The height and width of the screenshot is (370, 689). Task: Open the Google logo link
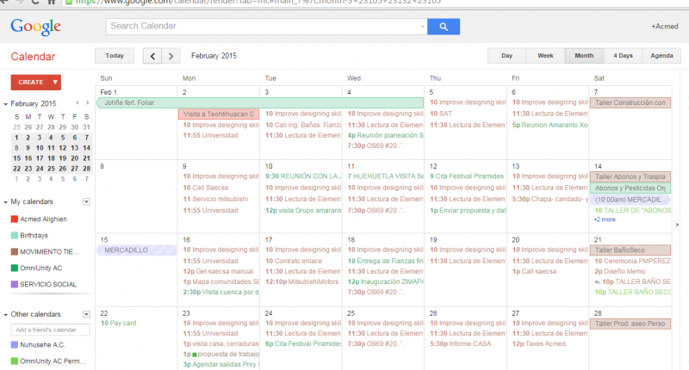tap(35, 28)
